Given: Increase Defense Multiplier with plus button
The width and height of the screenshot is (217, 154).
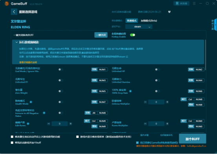Looking at the screenshot, I should coord(167,102).
